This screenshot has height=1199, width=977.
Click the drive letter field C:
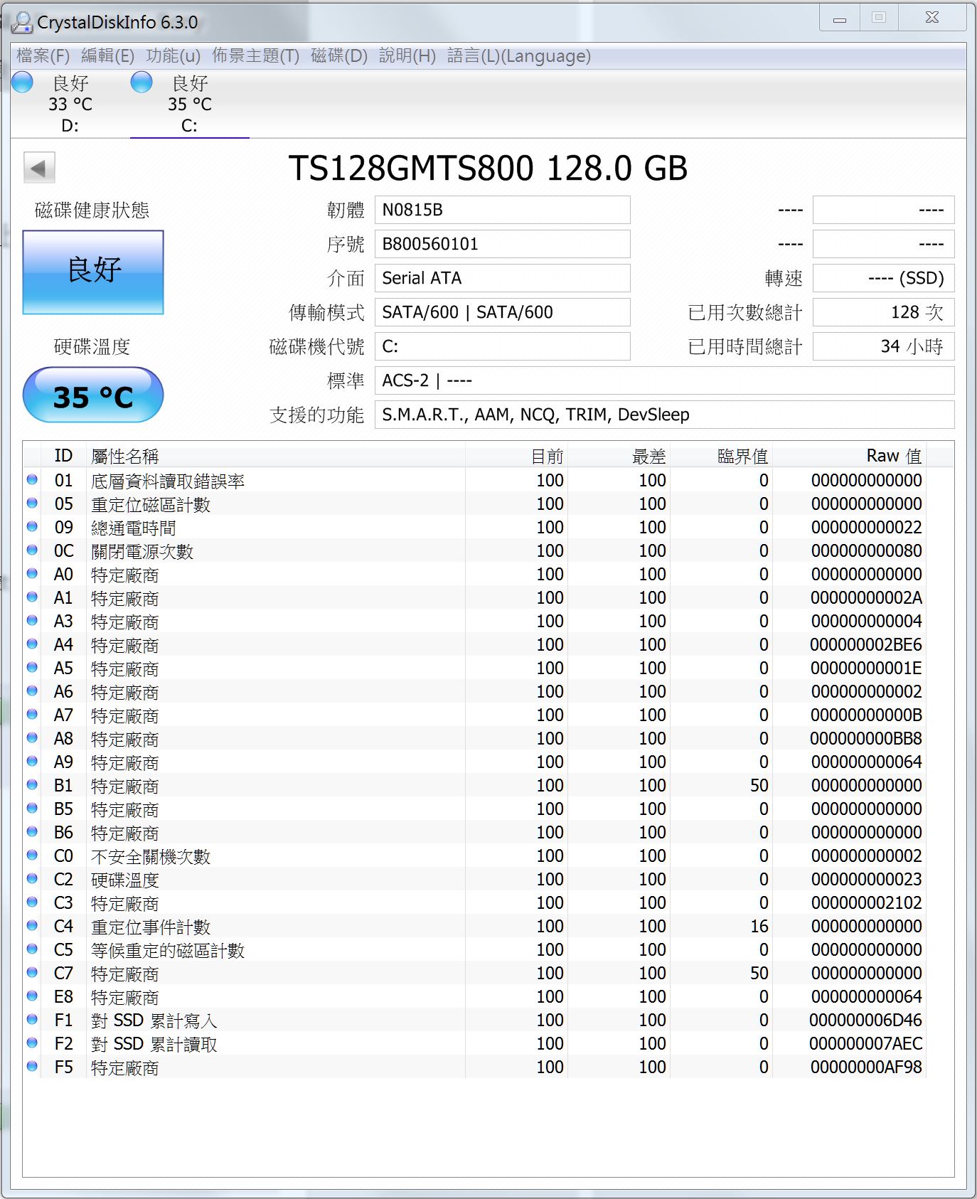[x=502, y=346]
